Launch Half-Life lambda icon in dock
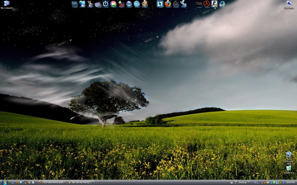The width and height of the screenshot is (297, 185). (207, 4)
